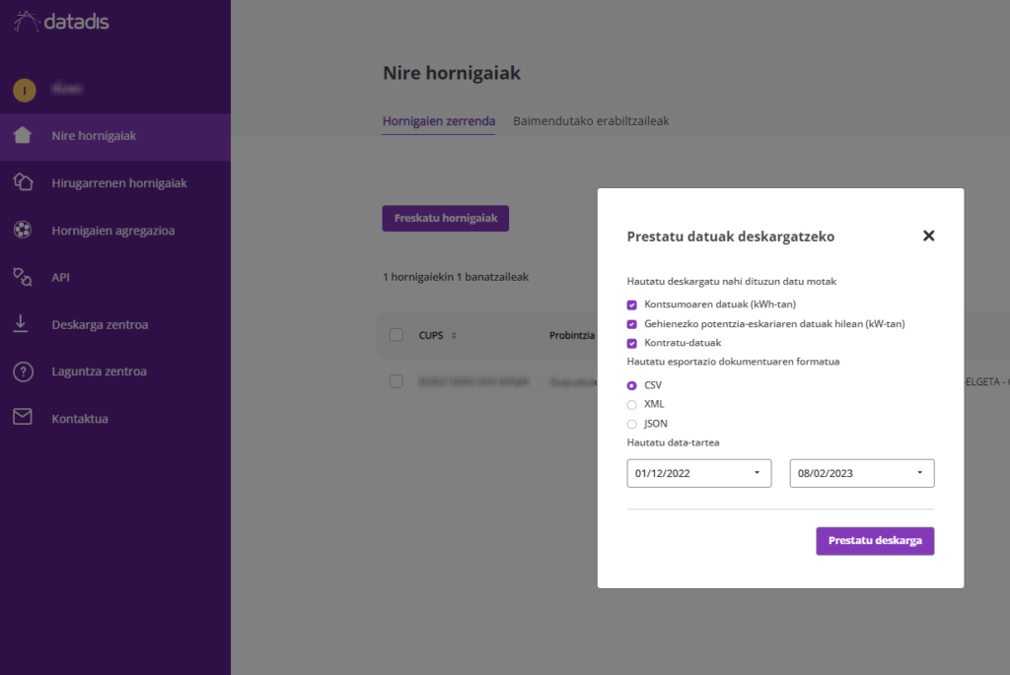This screenshot has width=1010, height=675.
Task: Click the Freskatu hornigaiak button
Action: point(445,218)
